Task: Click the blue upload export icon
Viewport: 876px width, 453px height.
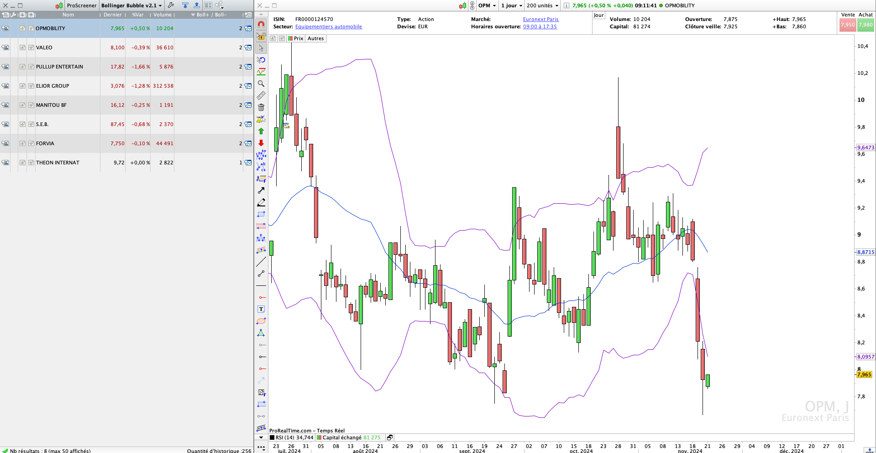Action: [196, 5]
